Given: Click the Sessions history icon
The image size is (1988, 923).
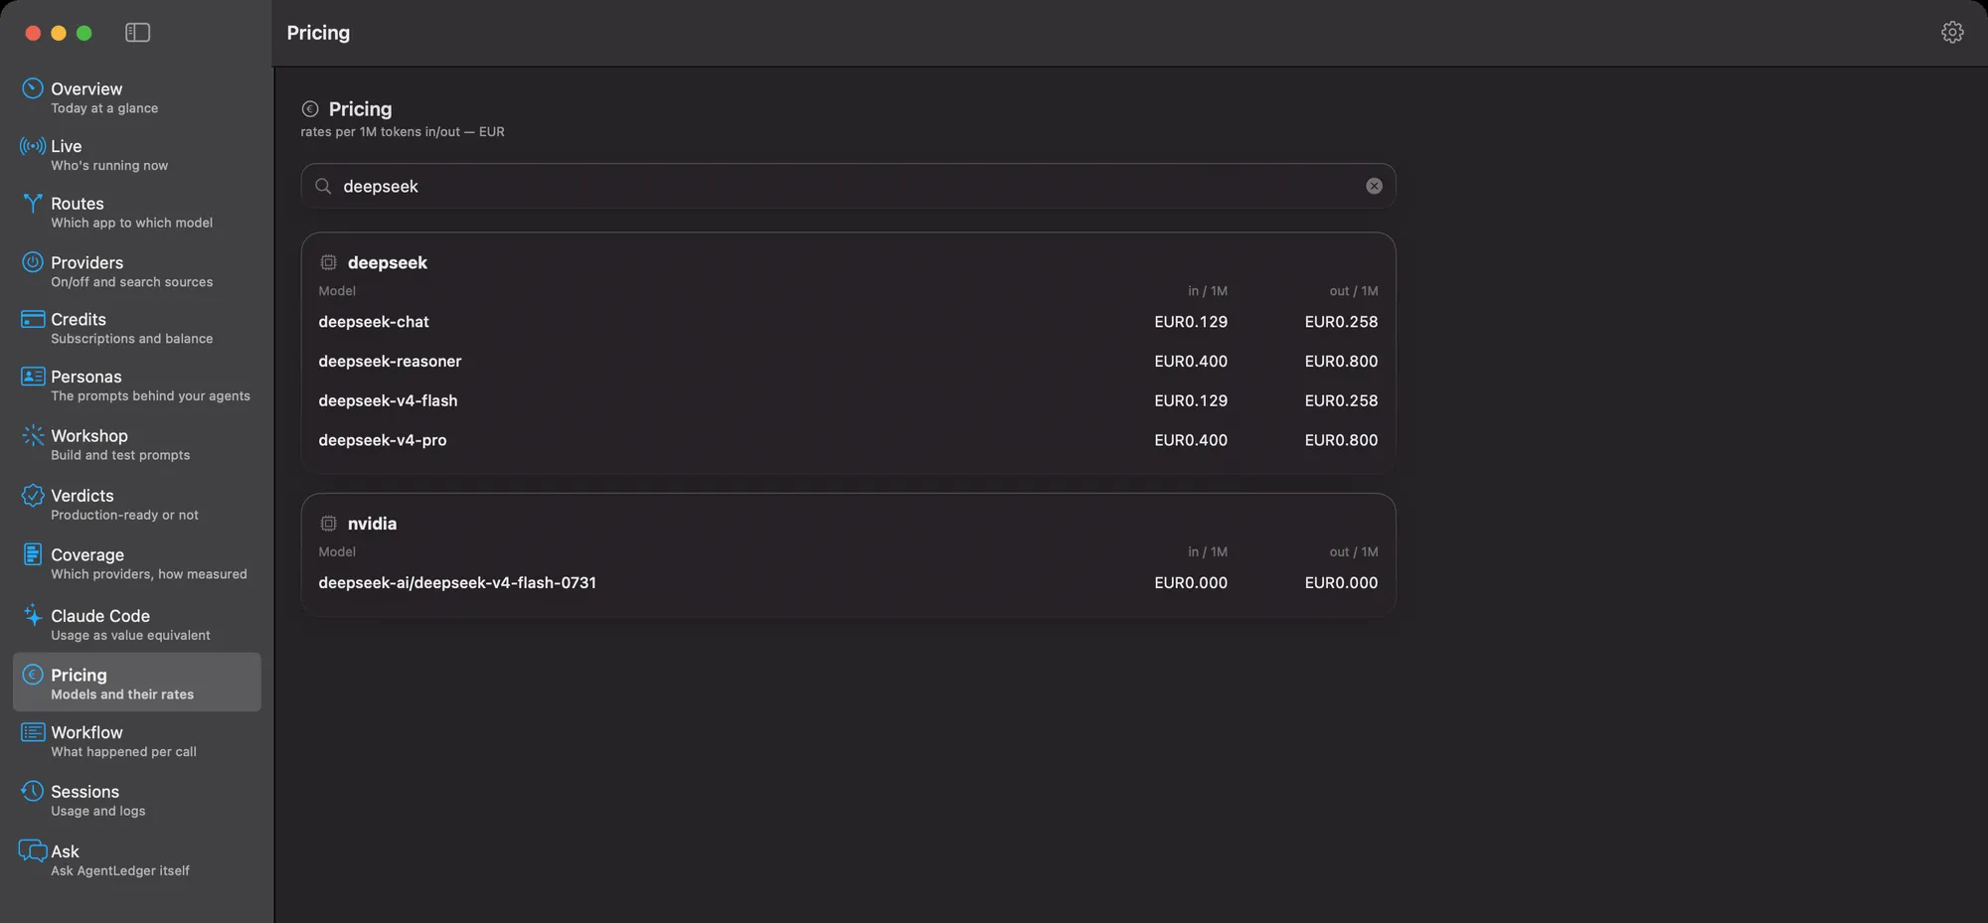Looking at the screenshot, I should [x=33, y=791].
